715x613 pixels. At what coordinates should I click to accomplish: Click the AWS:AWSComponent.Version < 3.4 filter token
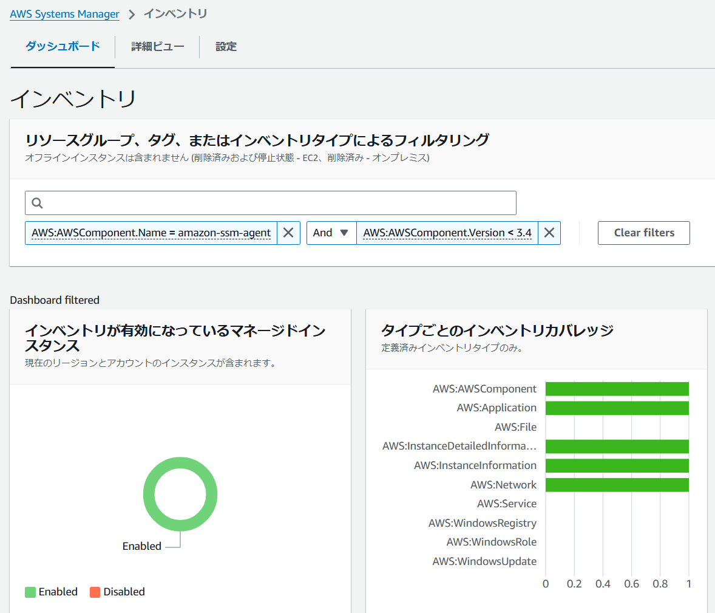pos(447,233)
